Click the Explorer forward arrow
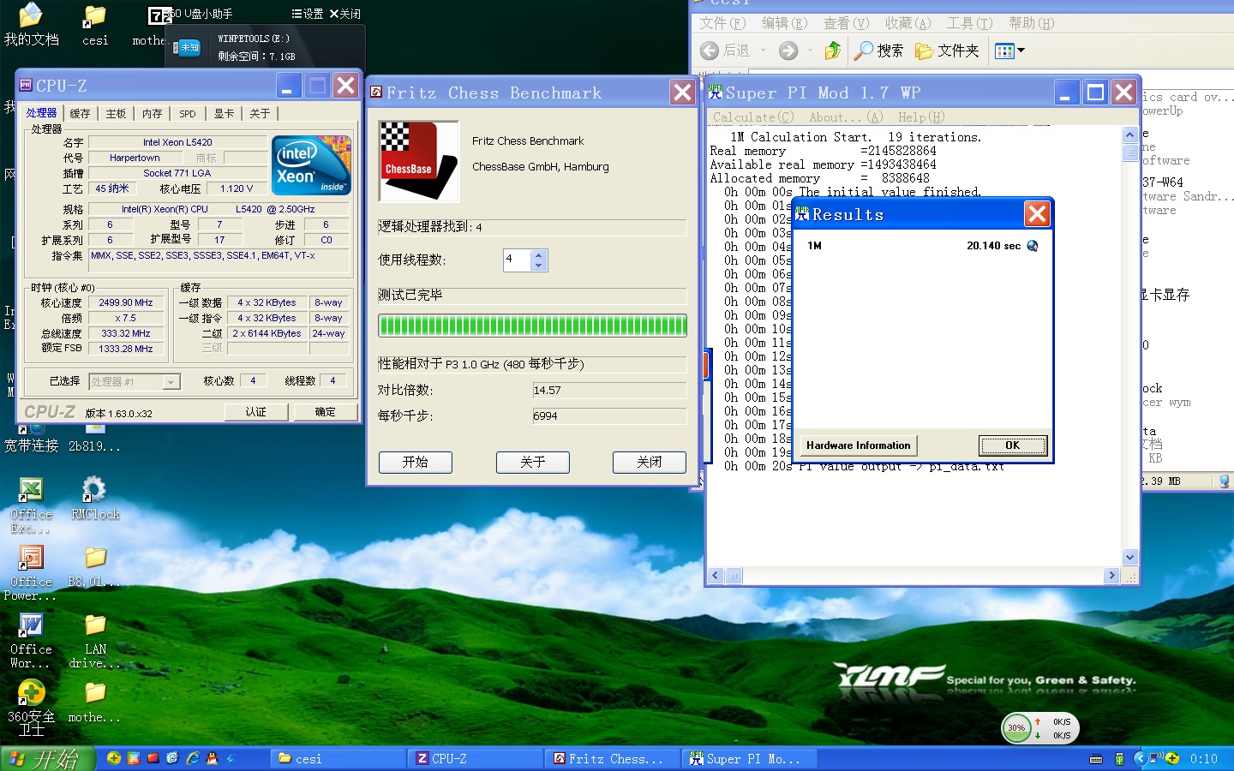 point(788,51)
